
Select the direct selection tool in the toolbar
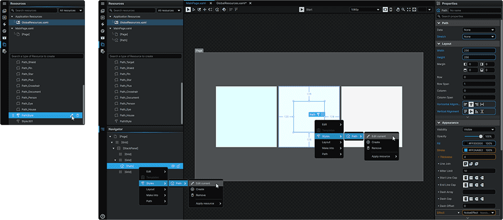[x=194, y=9]
